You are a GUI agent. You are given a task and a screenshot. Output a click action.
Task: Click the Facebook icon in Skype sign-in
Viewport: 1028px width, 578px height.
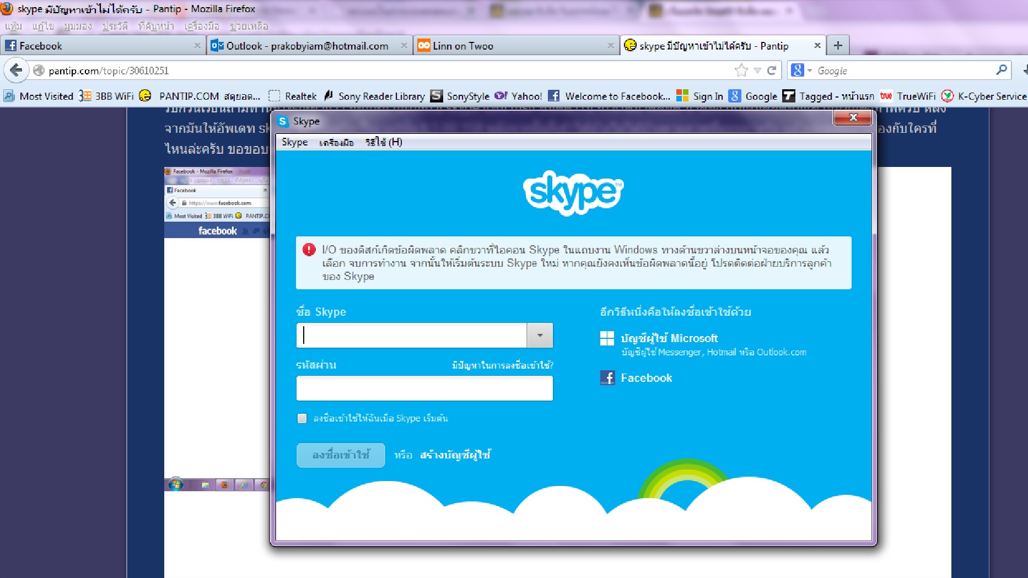pyautogui.click(x=607, y=378)
